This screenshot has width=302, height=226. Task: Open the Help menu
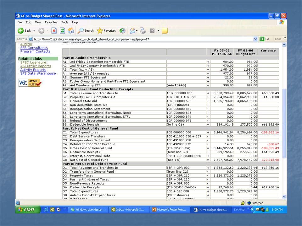pos(75,22)
